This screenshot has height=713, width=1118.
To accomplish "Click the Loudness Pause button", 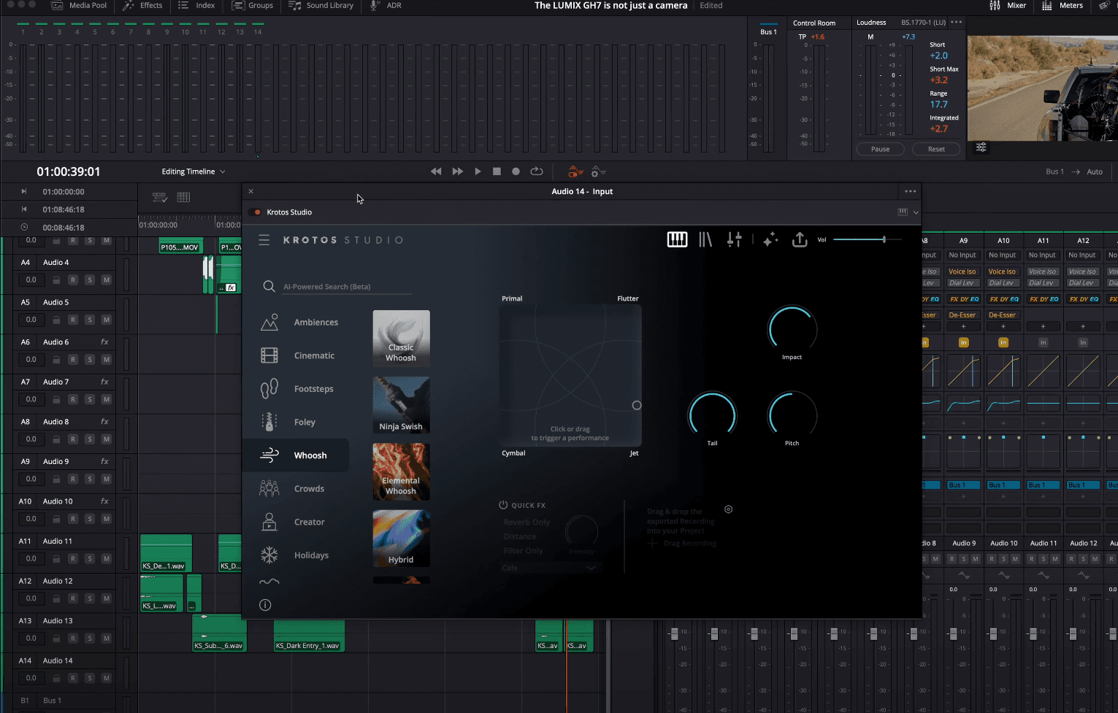I will (880, 149).
